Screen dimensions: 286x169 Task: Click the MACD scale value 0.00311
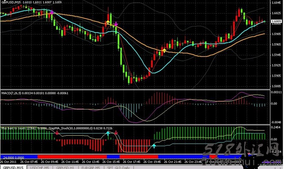(276, 92)
